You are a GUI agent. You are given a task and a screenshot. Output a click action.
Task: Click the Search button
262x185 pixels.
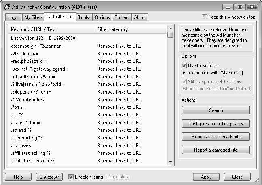tap(216, 110)
